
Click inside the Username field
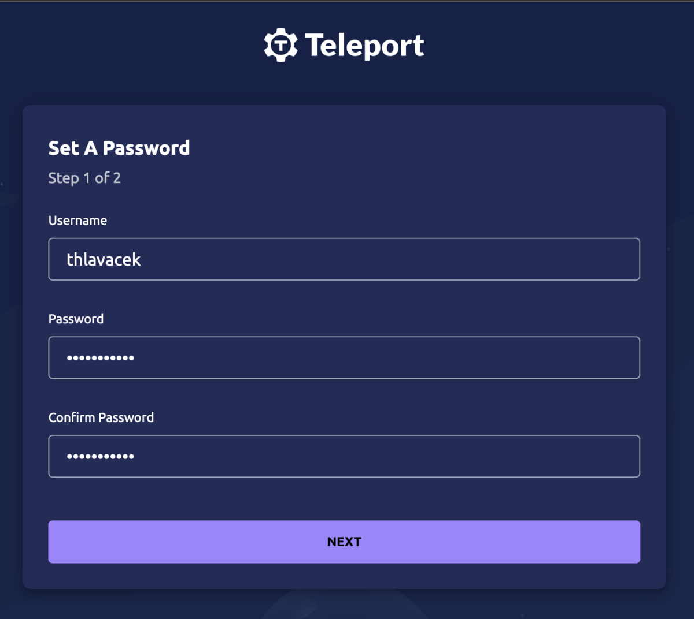(344, 259)
